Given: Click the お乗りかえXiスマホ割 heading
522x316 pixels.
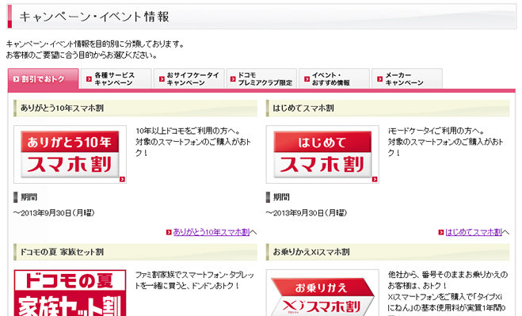Looking at the screenshot, I should pos(387,252).
